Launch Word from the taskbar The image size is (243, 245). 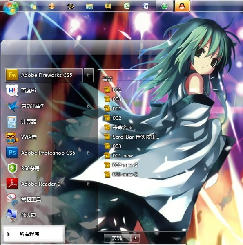click(x=145, y=6)
